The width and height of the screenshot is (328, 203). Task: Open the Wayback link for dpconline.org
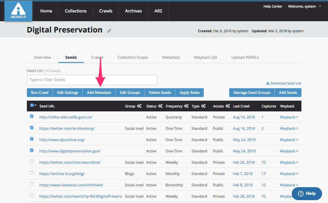click(289, 140)
